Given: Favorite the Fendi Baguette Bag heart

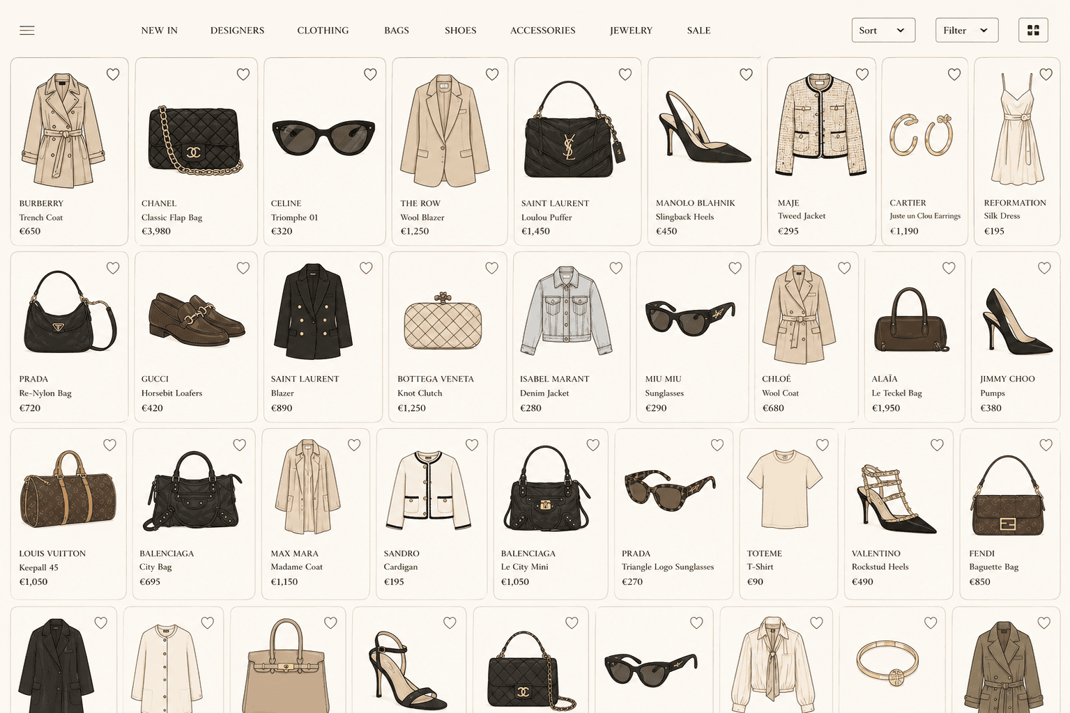Looking at the screenshot, I should [1046, 445].
